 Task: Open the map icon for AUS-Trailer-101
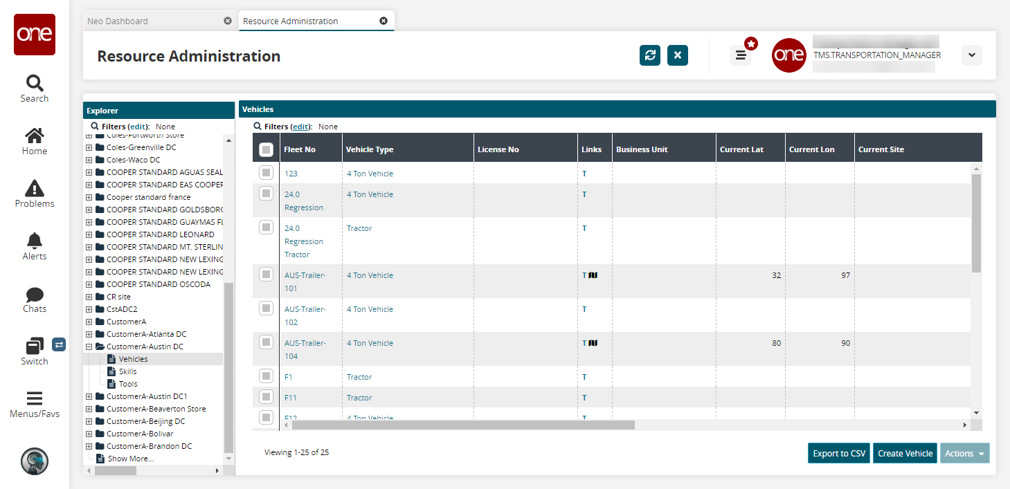pos(593,275)
